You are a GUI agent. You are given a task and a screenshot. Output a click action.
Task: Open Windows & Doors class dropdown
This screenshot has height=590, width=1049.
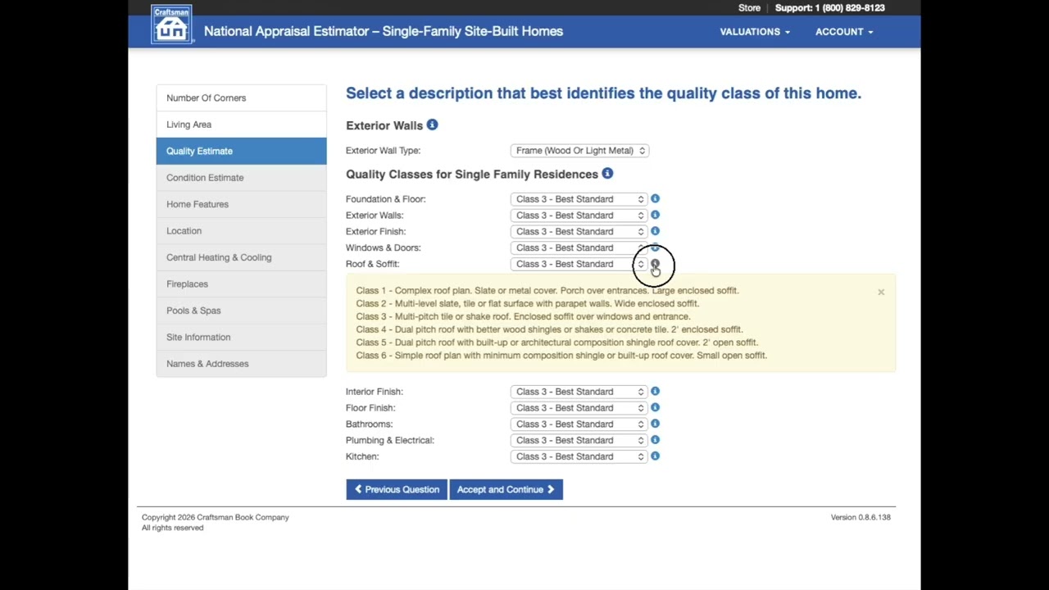(x=579, y=247)
